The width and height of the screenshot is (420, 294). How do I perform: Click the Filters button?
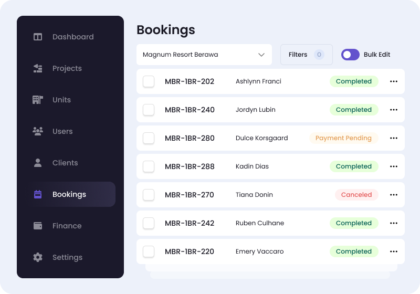(x=307, y=55)
